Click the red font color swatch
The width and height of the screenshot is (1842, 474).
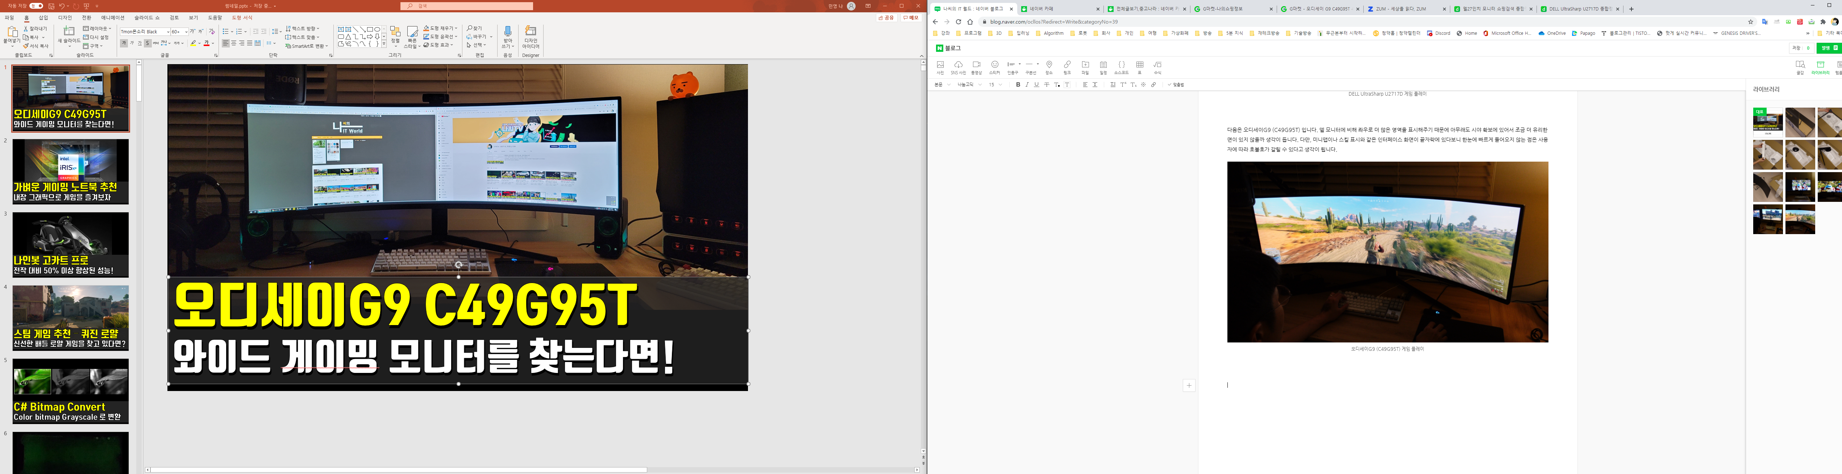point(207,43)
